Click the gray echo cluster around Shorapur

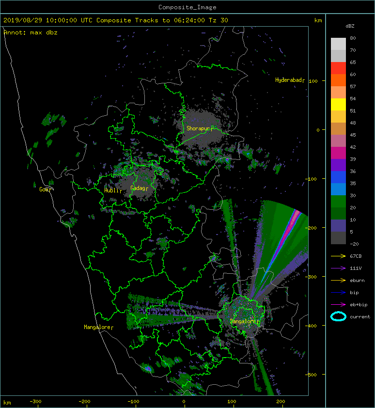click(x=201, y=127)
